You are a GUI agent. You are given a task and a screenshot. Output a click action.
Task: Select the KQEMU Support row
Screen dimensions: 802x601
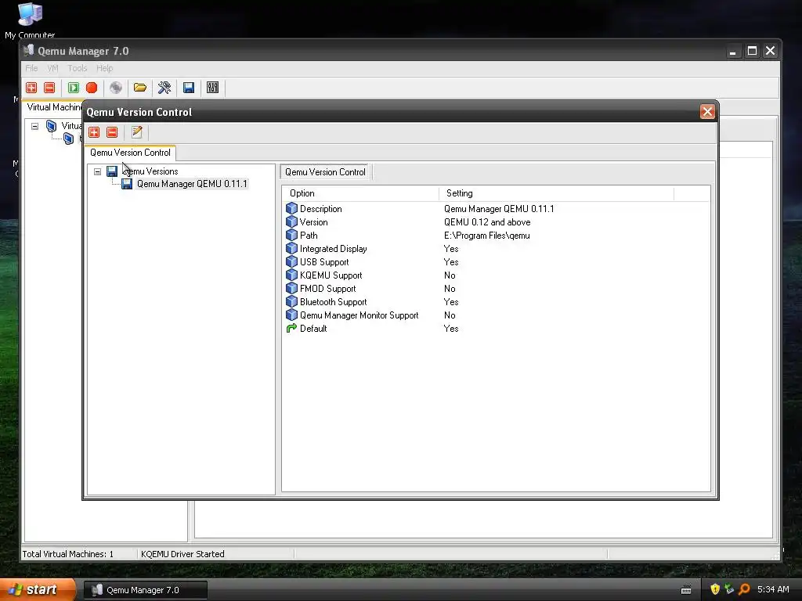[495, 275]
